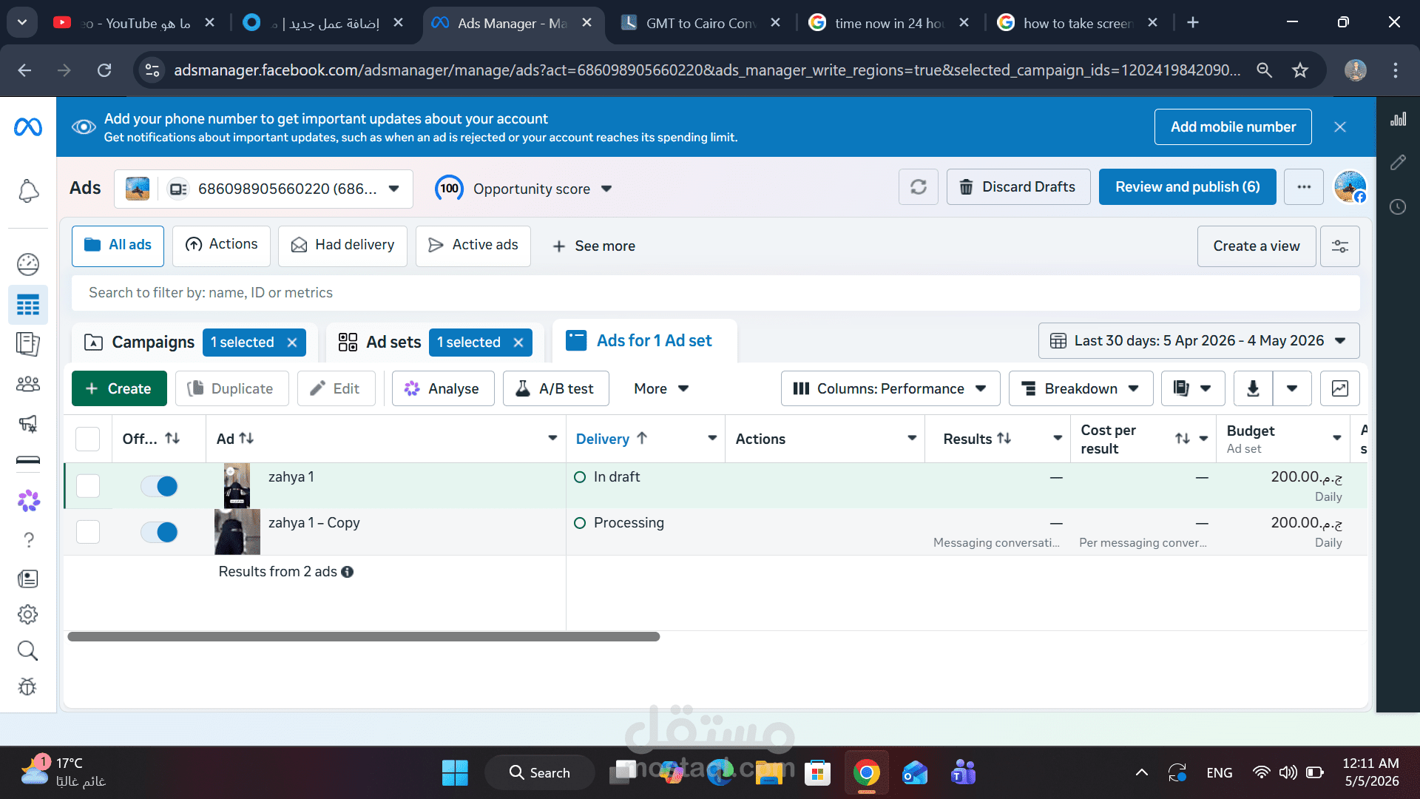Open the edit pencil in right rail
This screenshot has height=799, width=1420.
point(1398,163)
